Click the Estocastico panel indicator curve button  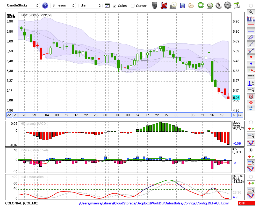[x=251, y=196]
